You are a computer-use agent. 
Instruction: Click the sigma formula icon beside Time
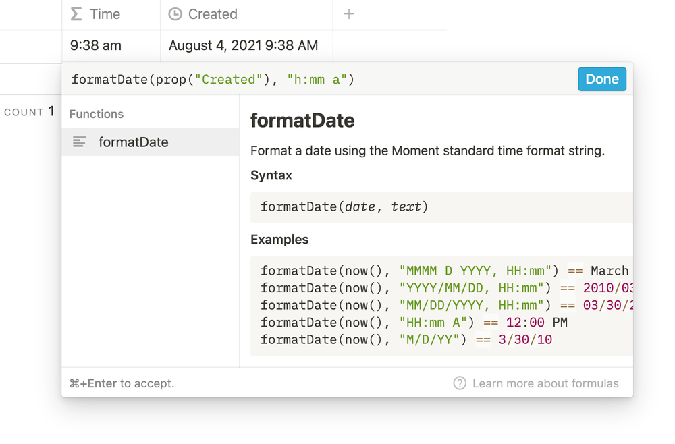click(76, 14)
